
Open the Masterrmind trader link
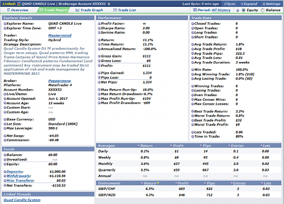60,35
